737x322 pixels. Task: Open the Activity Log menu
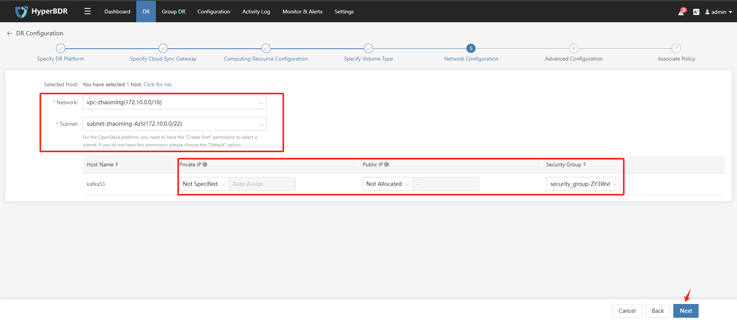coord(256,11)
